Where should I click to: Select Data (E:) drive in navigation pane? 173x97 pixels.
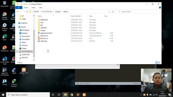[25, 57]
